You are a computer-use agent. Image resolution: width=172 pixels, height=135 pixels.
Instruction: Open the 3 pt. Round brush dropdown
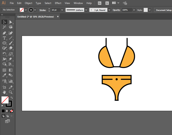click(x=109, y=10)
